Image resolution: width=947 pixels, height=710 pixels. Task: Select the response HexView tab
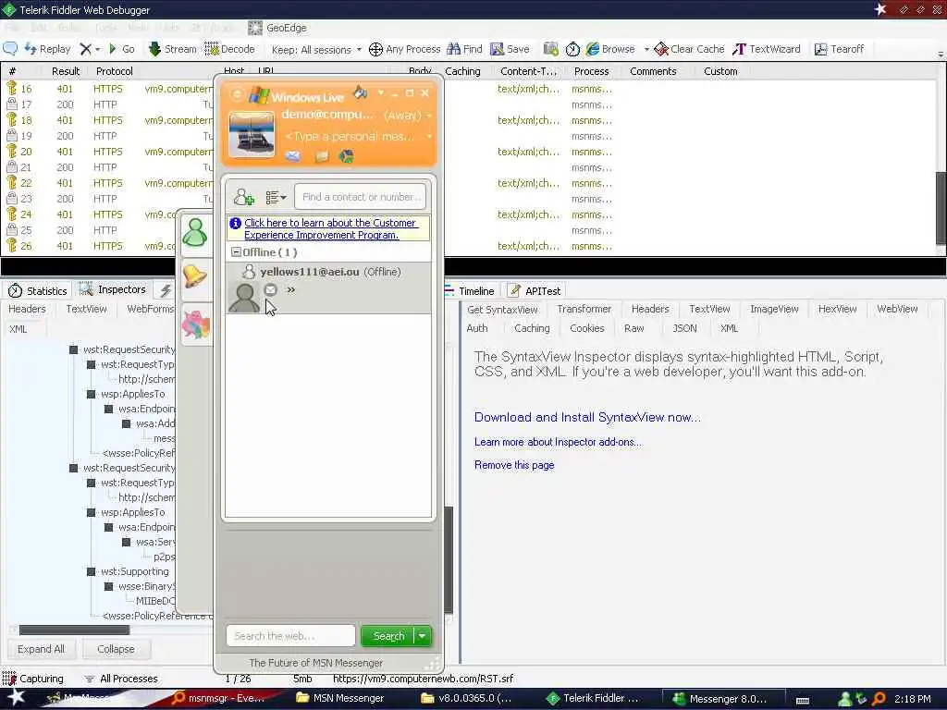pos(837,309)
